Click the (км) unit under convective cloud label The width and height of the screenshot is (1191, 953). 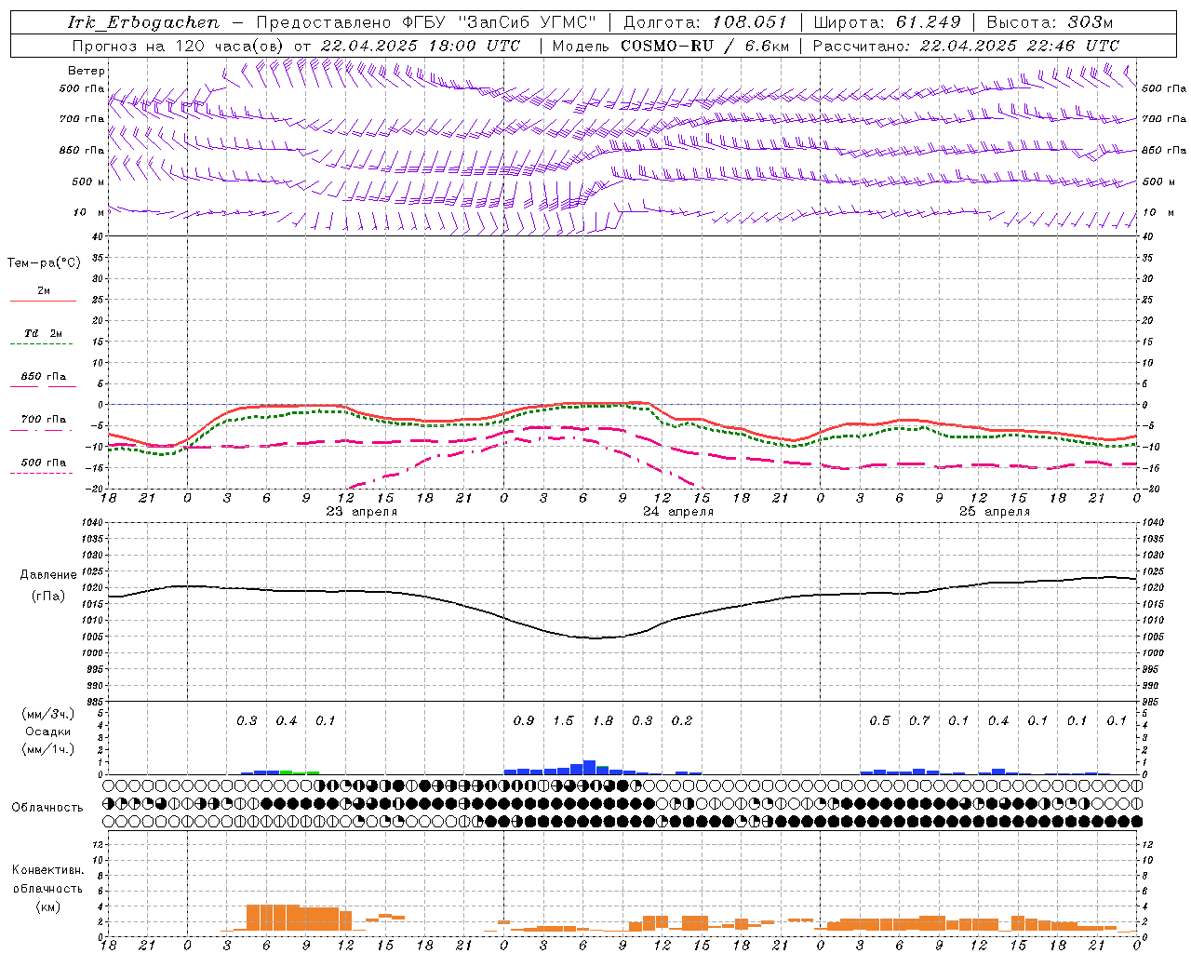click(47, 906)
